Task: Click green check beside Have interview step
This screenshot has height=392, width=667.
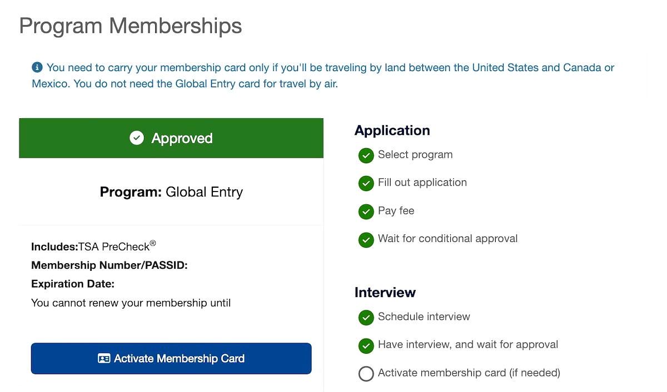Action: [x=366, y=345]
